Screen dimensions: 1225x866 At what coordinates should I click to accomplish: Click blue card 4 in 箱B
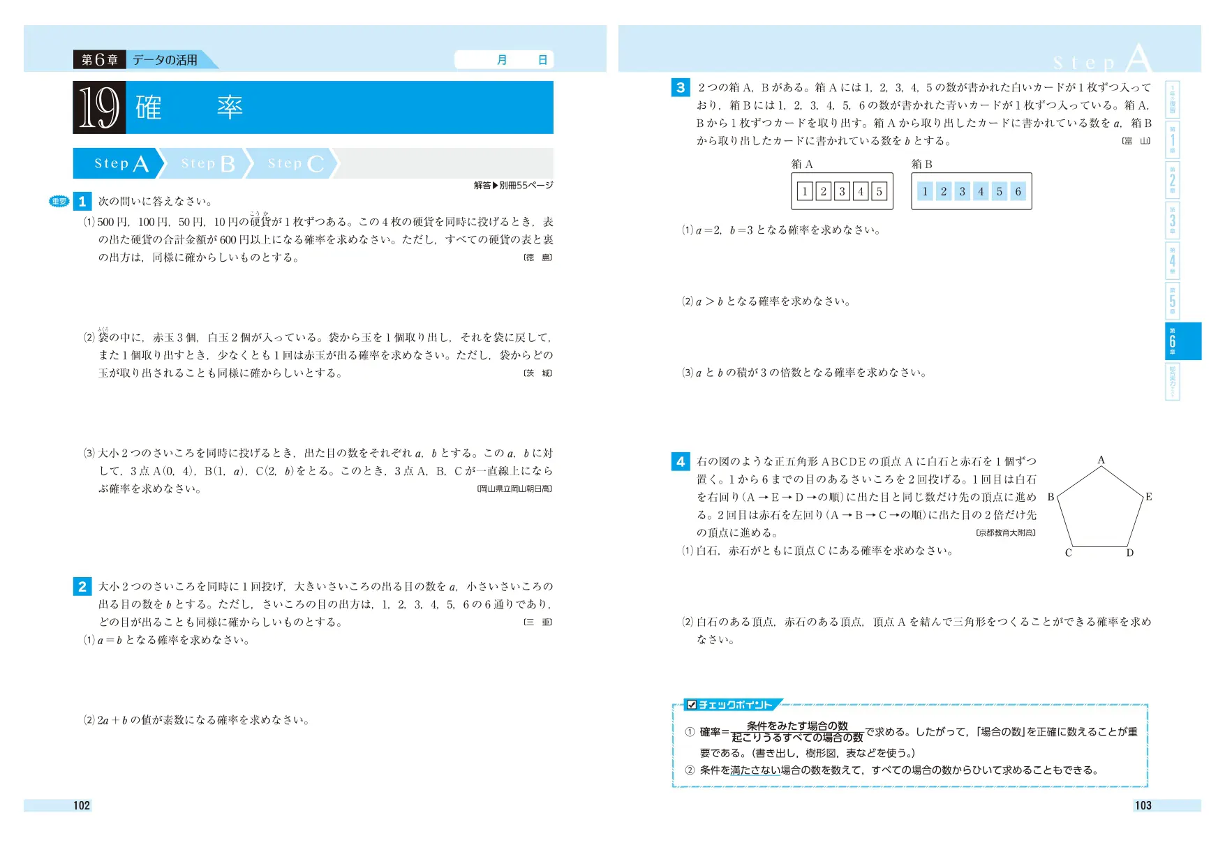(x=981, y=191)
